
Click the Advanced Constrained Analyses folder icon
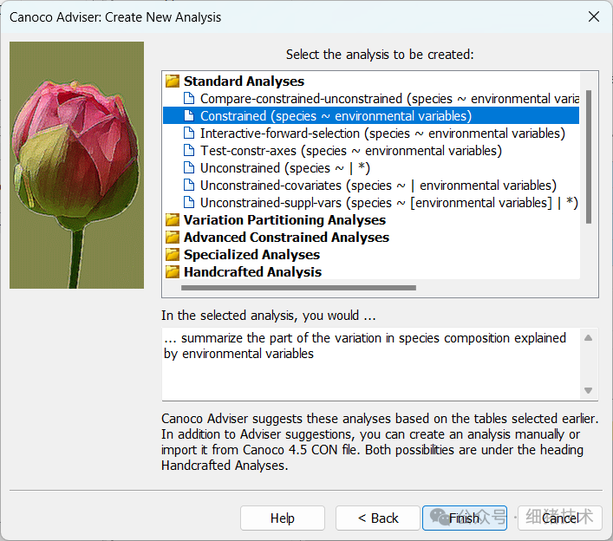(173, 238)
